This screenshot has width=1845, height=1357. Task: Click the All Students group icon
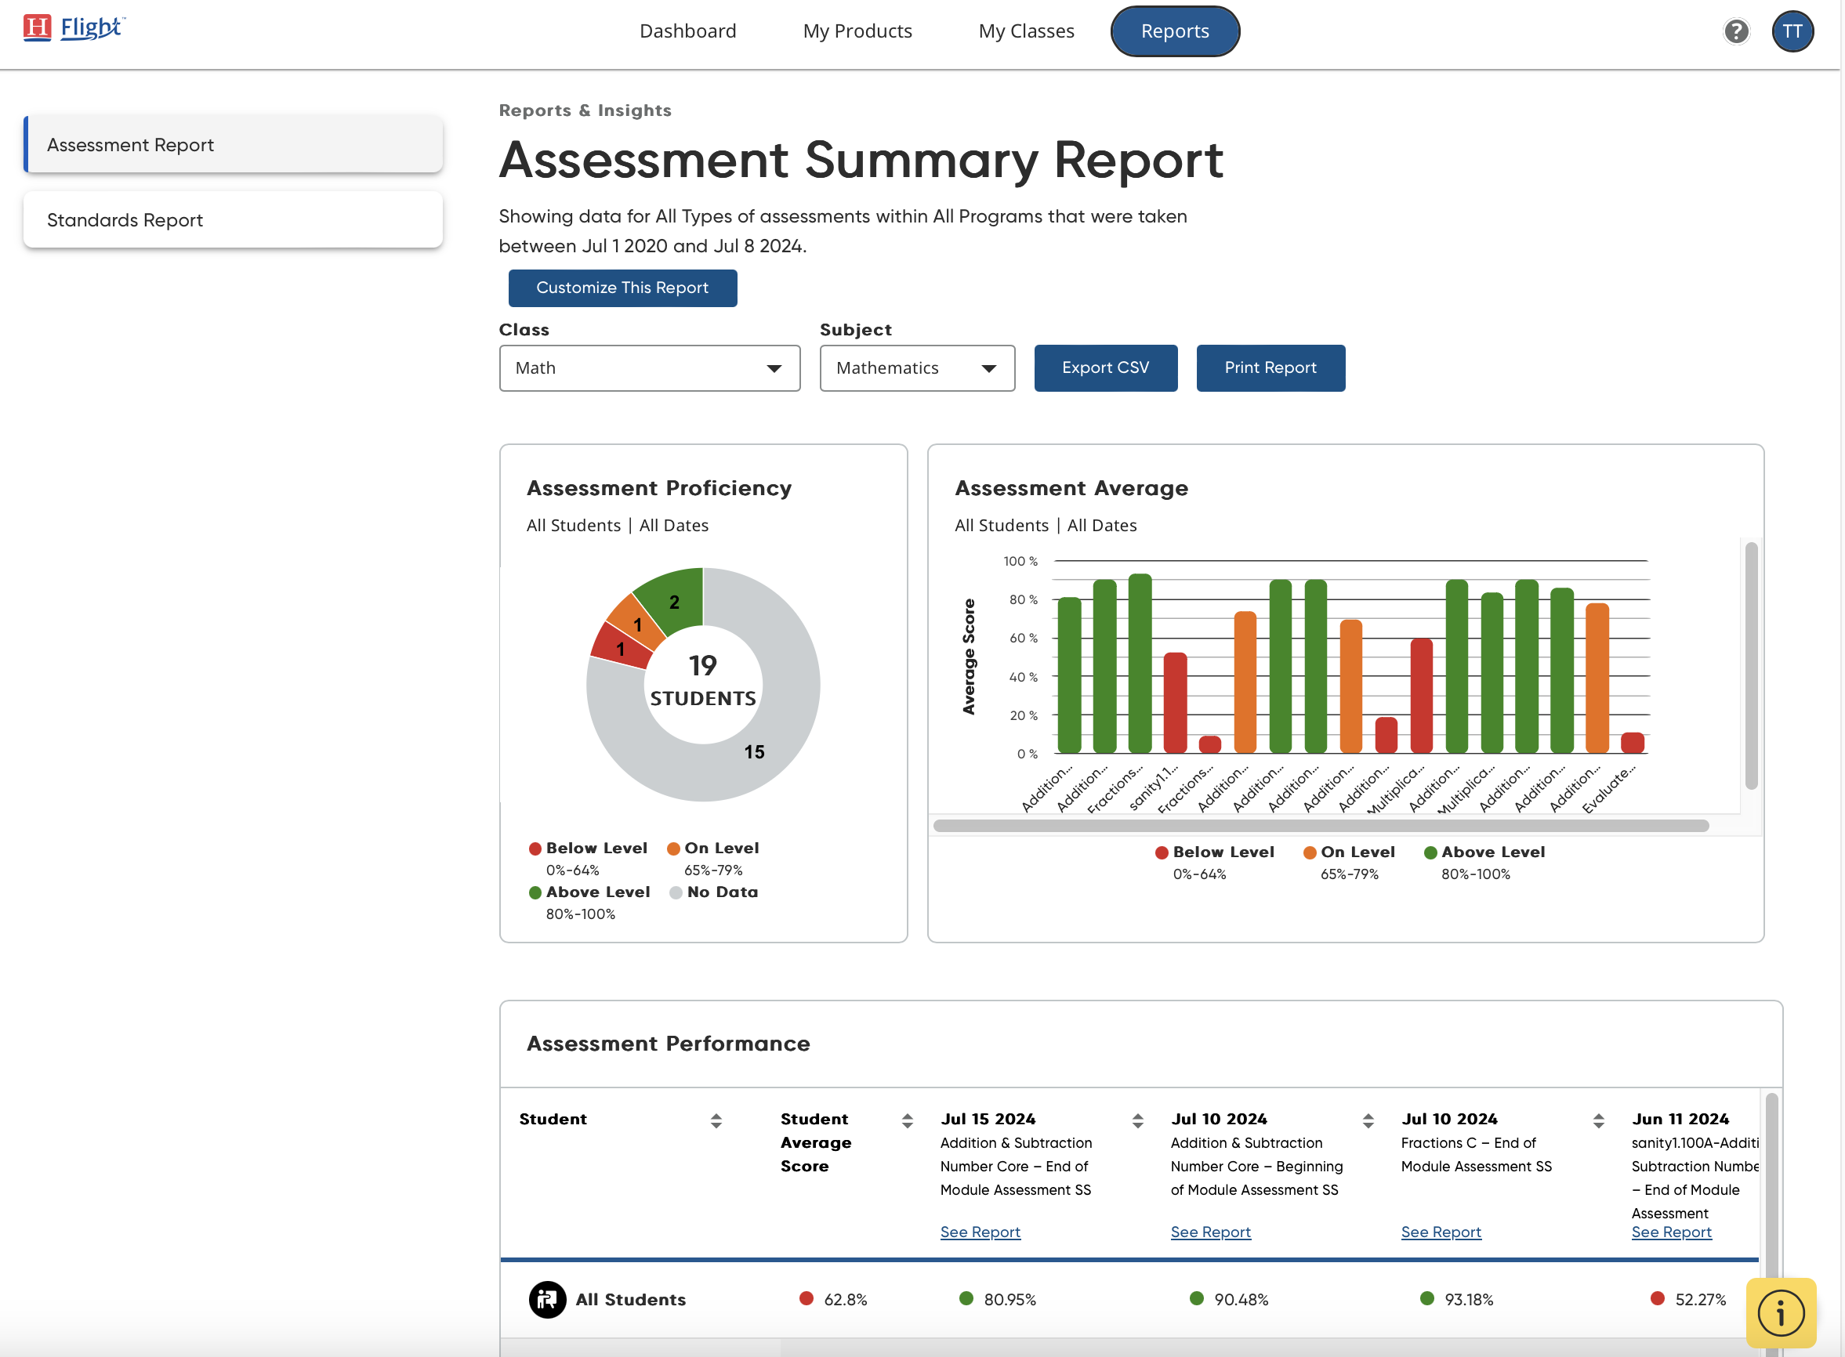[x=547, y=1300]
